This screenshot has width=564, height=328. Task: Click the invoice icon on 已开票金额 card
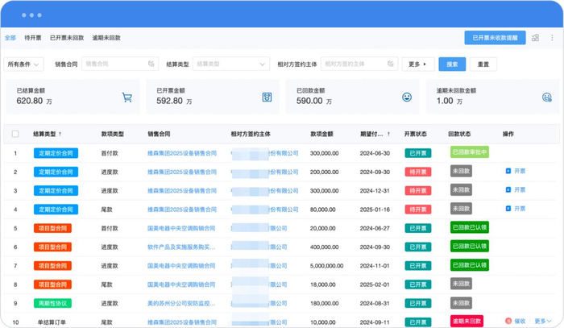tap(267, 98)
